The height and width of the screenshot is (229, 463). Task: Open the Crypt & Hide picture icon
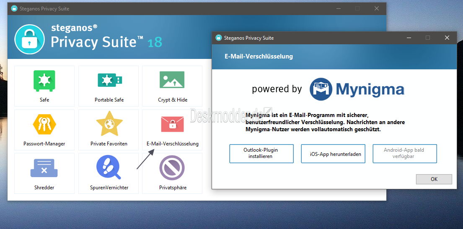(172, 80)
